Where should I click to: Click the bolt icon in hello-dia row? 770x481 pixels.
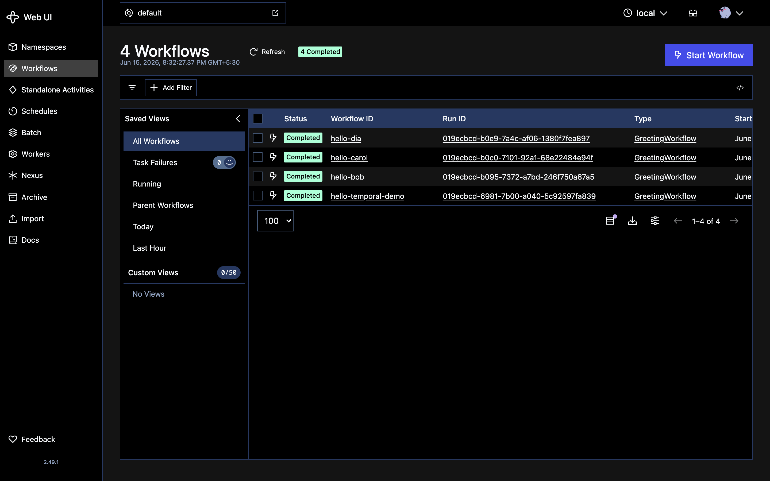[x=273, y=137]
